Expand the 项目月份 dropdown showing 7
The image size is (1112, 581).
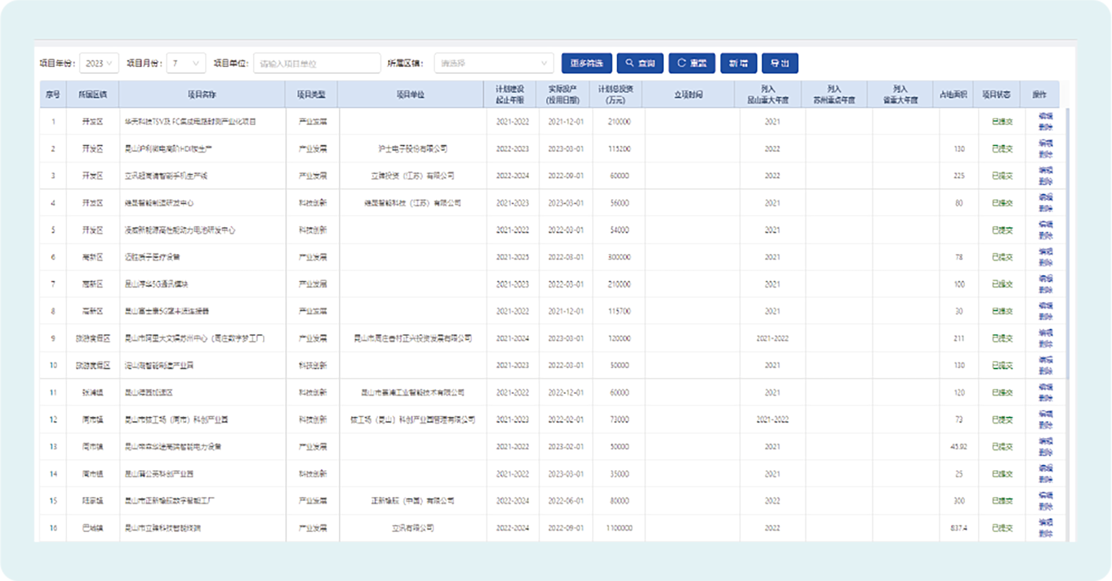(x=186, y=63)
